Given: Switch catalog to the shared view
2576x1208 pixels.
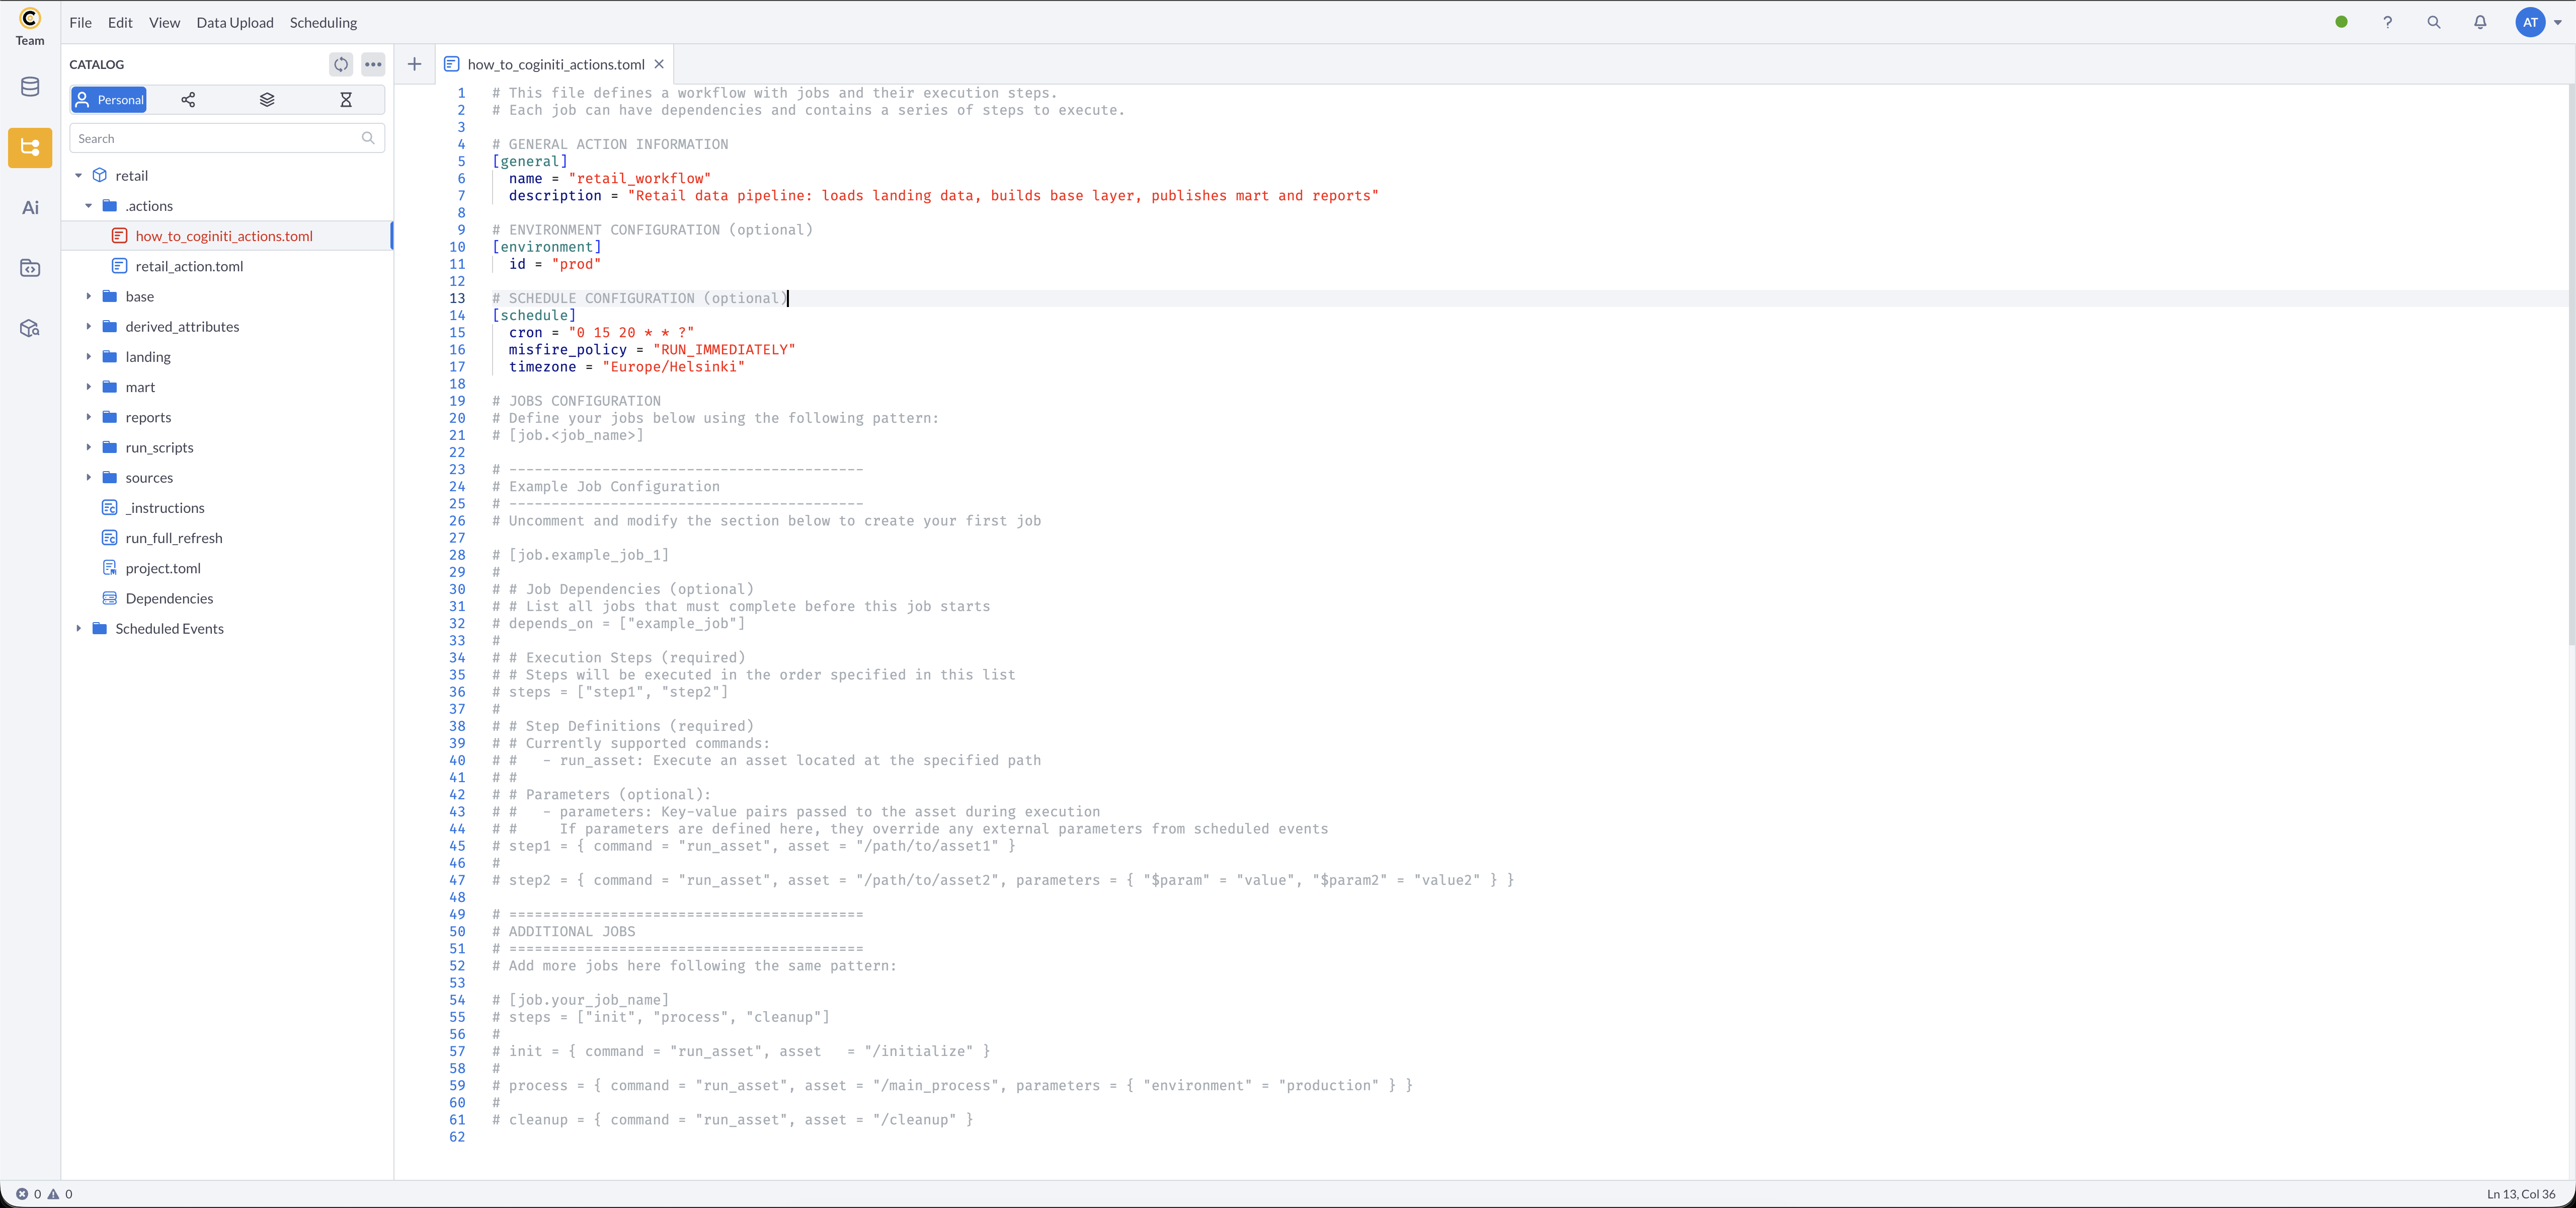Looking at the screenshot, I should [187, 99].
